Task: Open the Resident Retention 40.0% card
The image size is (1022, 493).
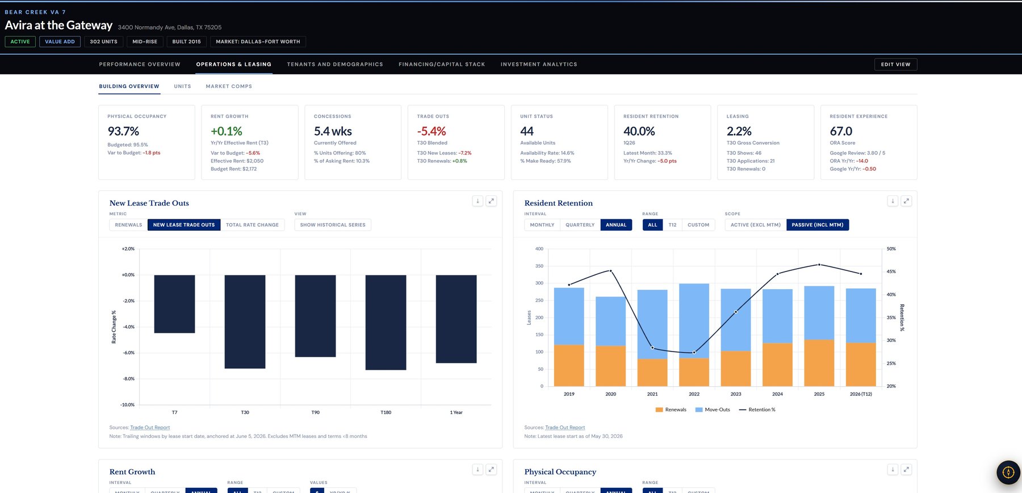Action: (x=663, y=143)
